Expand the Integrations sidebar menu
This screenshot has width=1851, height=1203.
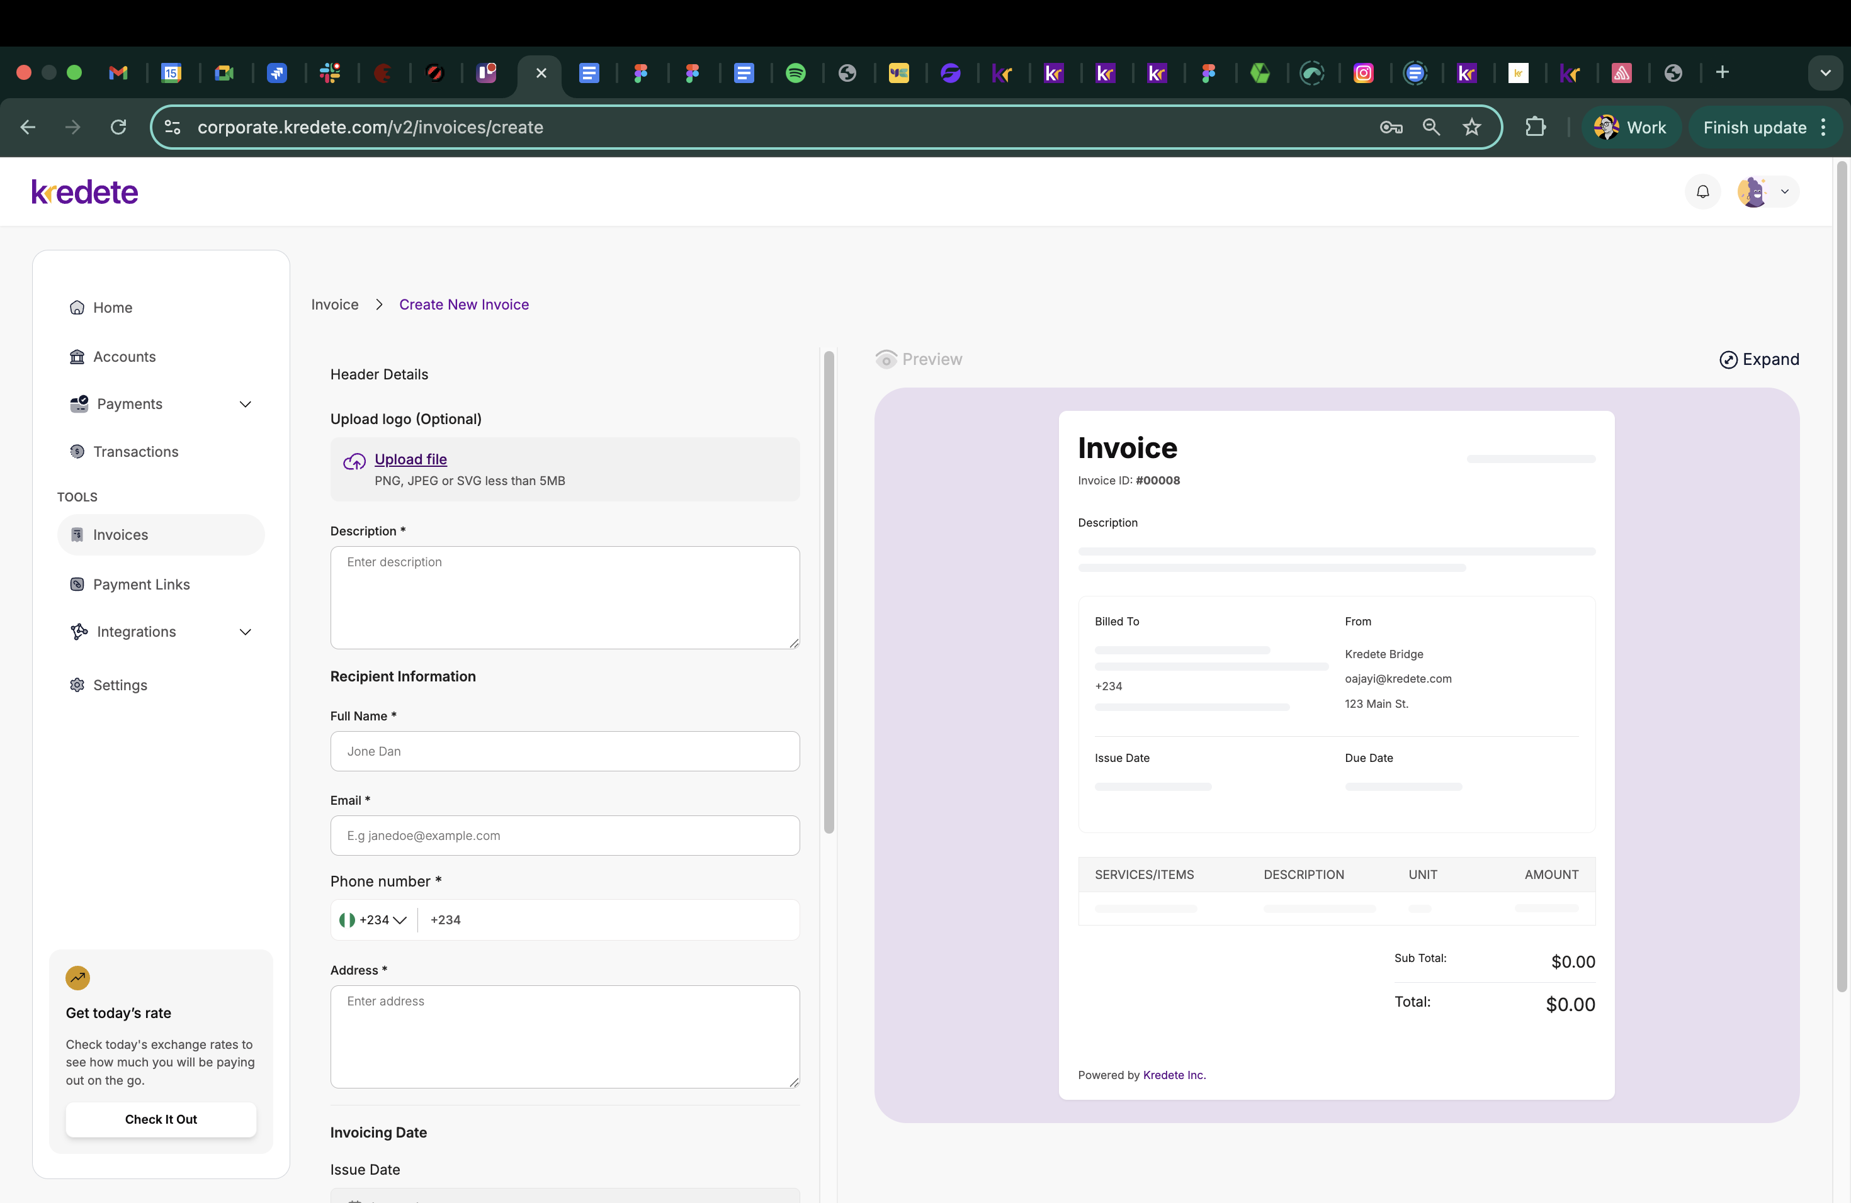[x=245, y=632]
